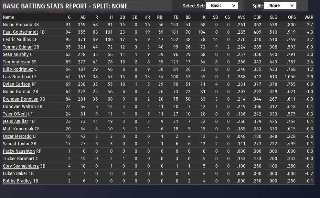Click Paul Goldschmidt's 104 strikeouts value
This screenshot has width=320, height=198.
(202, 32)
